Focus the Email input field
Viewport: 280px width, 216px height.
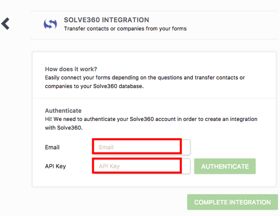tap(141, 147)
